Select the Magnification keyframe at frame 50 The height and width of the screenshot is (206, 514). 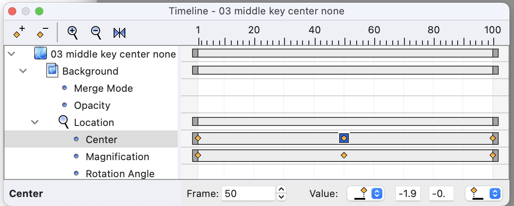pos(344,155)
